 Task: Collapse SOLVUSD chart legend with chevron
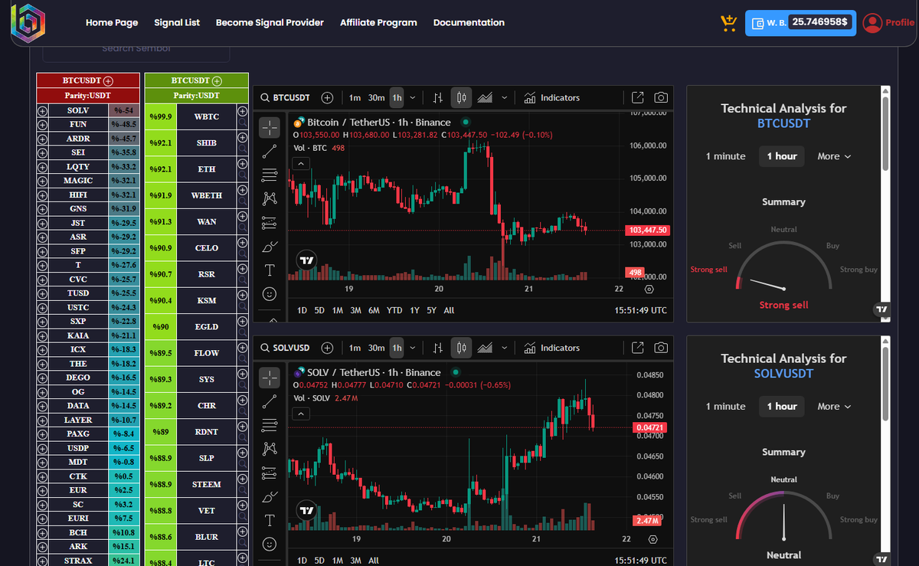tap(302, 414)
